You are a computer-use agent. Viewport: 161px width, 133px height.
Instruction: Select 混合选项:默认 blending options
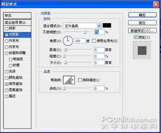17,23
